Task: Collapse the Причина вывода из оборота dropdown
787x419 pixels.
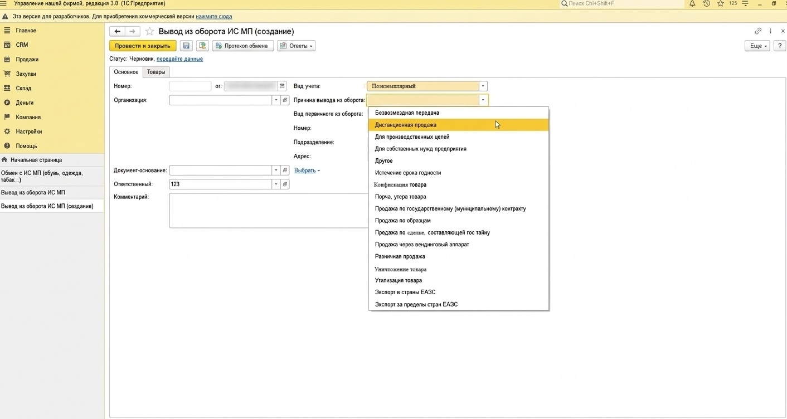Action: tap(483, 100)
